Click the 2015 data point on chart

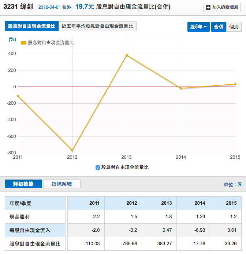click(x=235, y=84)
